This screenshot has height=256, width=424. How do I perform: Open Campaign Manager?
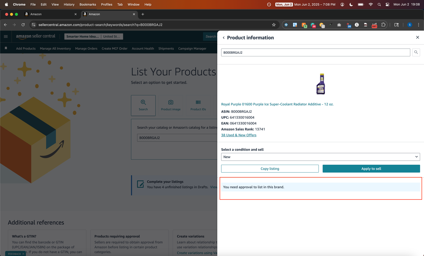[x=192, y=48]
